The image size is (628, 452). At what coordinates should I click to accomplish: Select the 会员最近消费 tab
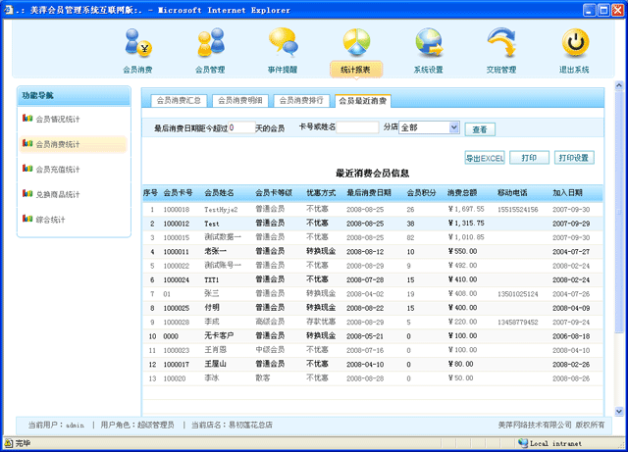point(363,101)
